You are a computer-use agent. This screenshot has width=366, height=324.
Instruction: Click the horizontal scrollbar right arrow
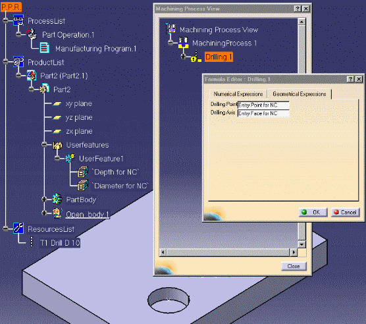[294, 252]
